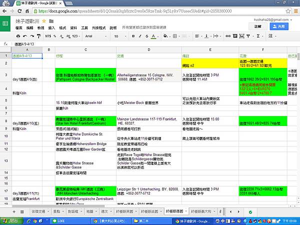
Task: Turn on the filter funnel icon
Action: point(248,36)
